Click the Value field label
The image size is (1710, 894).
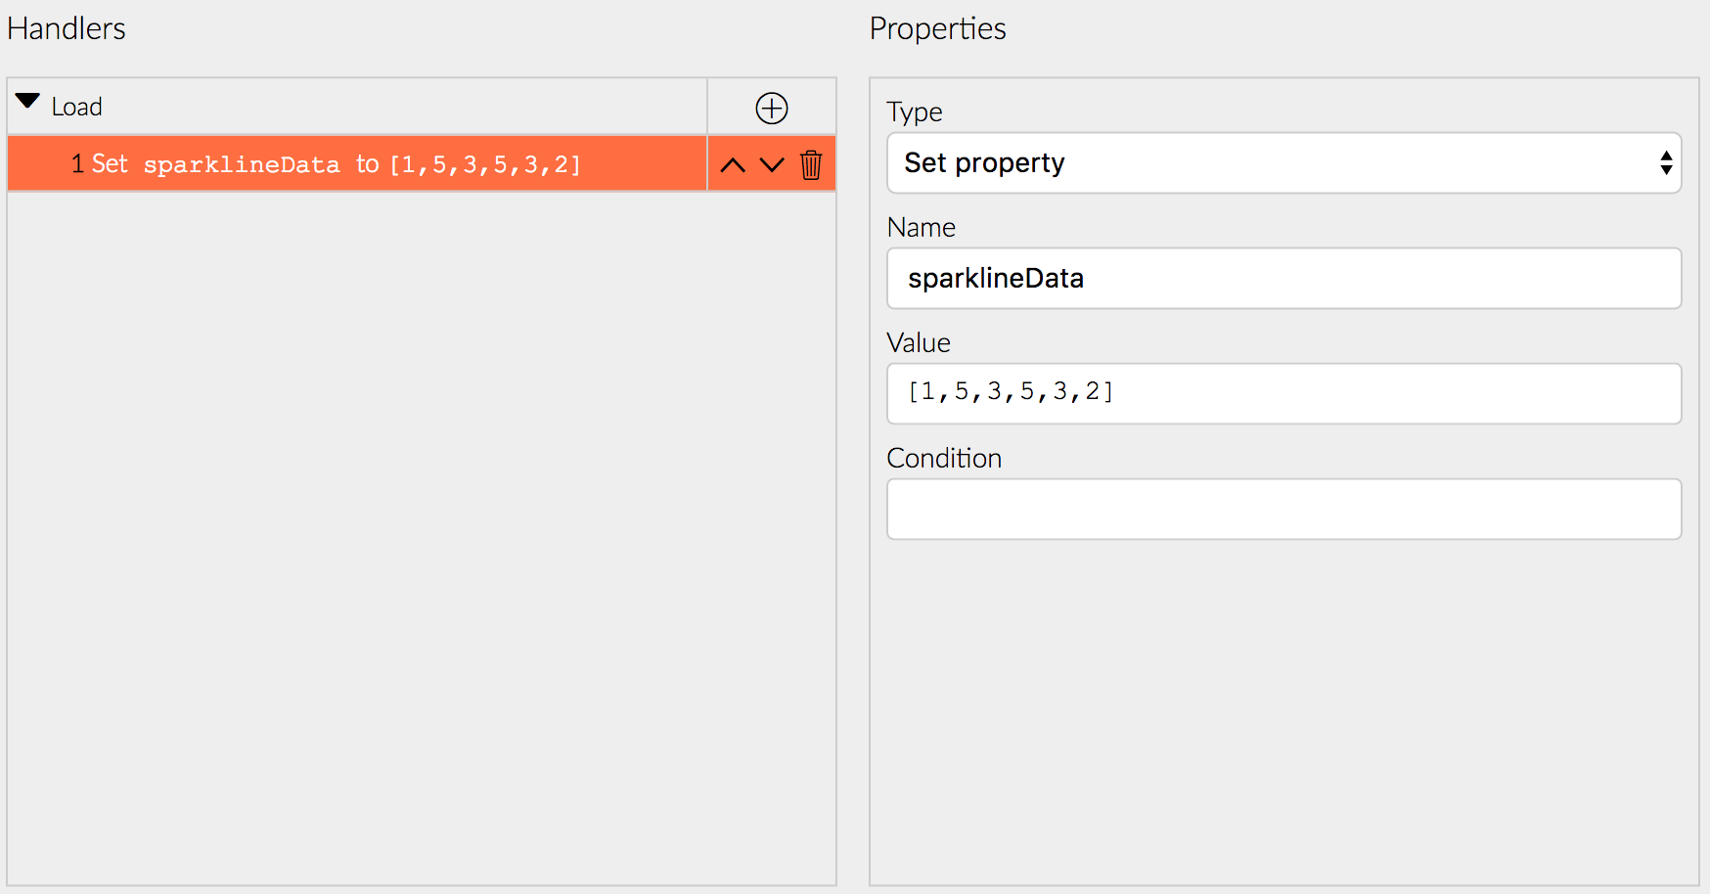pyautogui.click(x=919, y=342)
